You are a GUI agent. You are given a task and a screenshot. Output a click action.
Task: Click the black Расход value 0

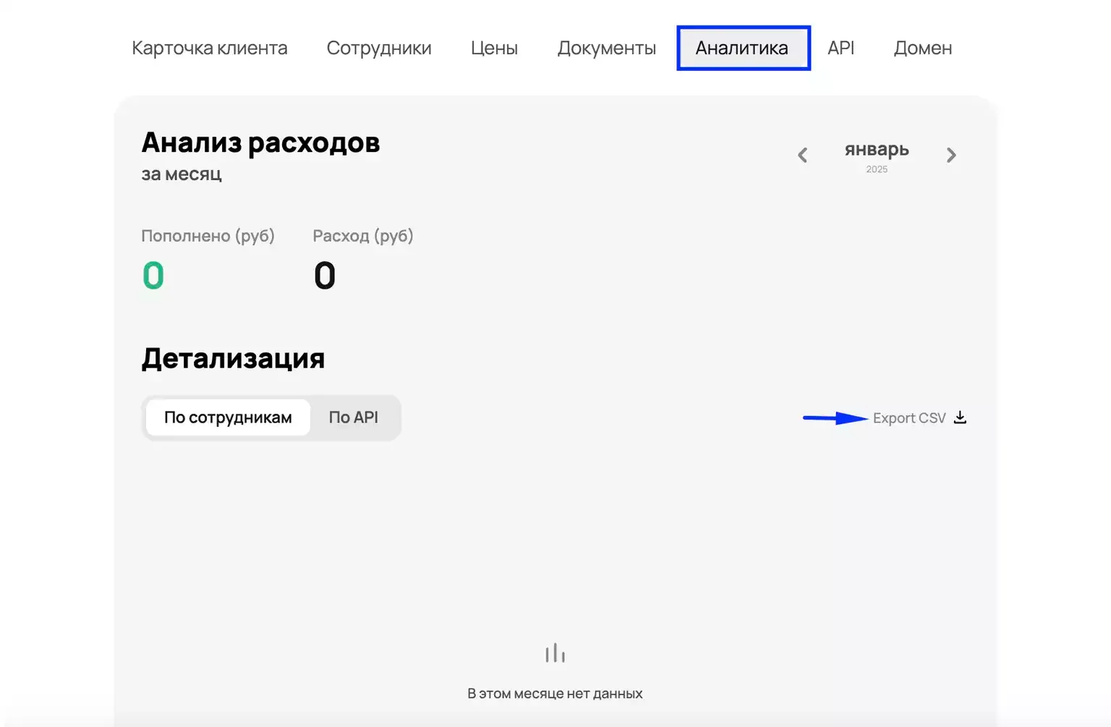pos(325,276)
